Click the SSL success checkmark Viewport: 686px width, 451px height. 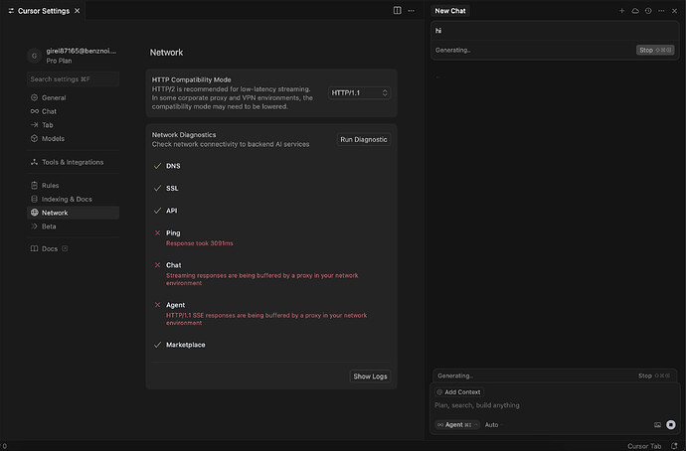point(157,188)
